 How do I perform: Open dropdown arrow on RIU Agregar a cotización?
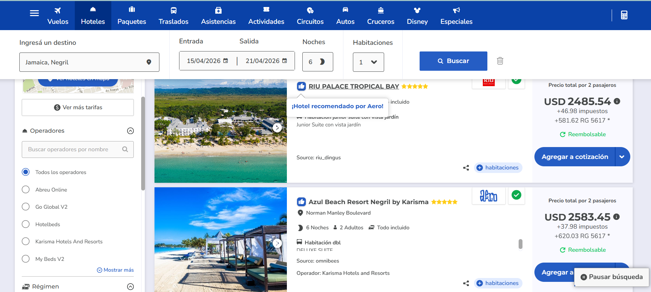coord(622,157)
